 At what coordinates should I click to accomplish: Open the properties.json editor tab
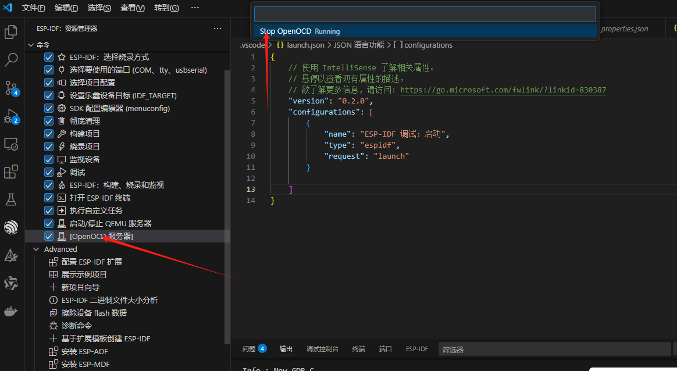point(624,28)
